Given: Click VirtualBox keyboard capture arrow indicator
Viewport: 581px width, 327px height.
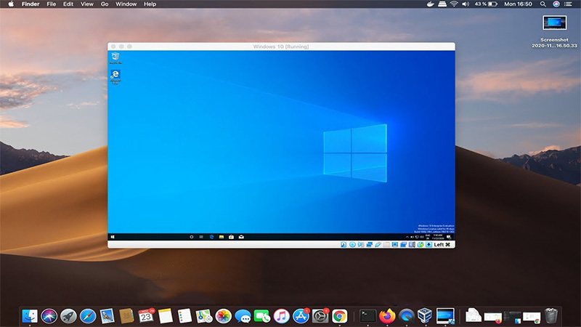Looking at the screenshot, I should 428,245.
